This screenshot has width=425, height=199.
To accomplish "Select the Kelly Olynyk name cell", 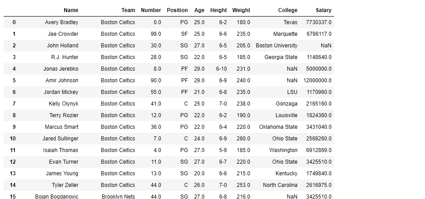I will click(x=64, y=104).
